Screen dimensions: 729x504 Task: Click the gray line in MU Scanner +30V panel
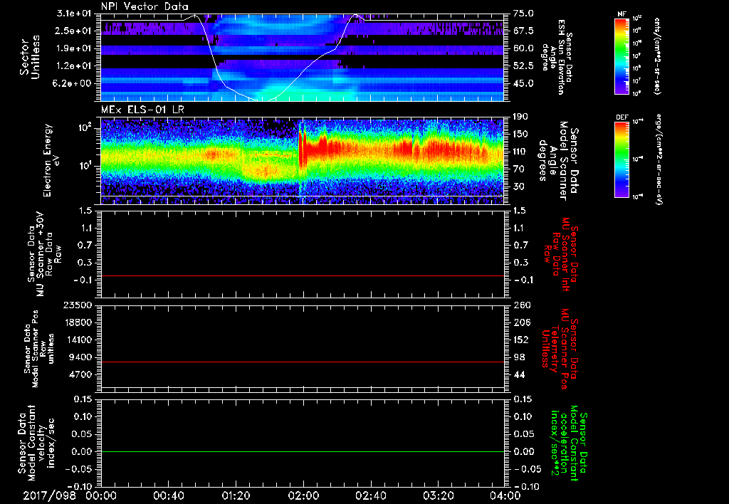pos(303,275)
